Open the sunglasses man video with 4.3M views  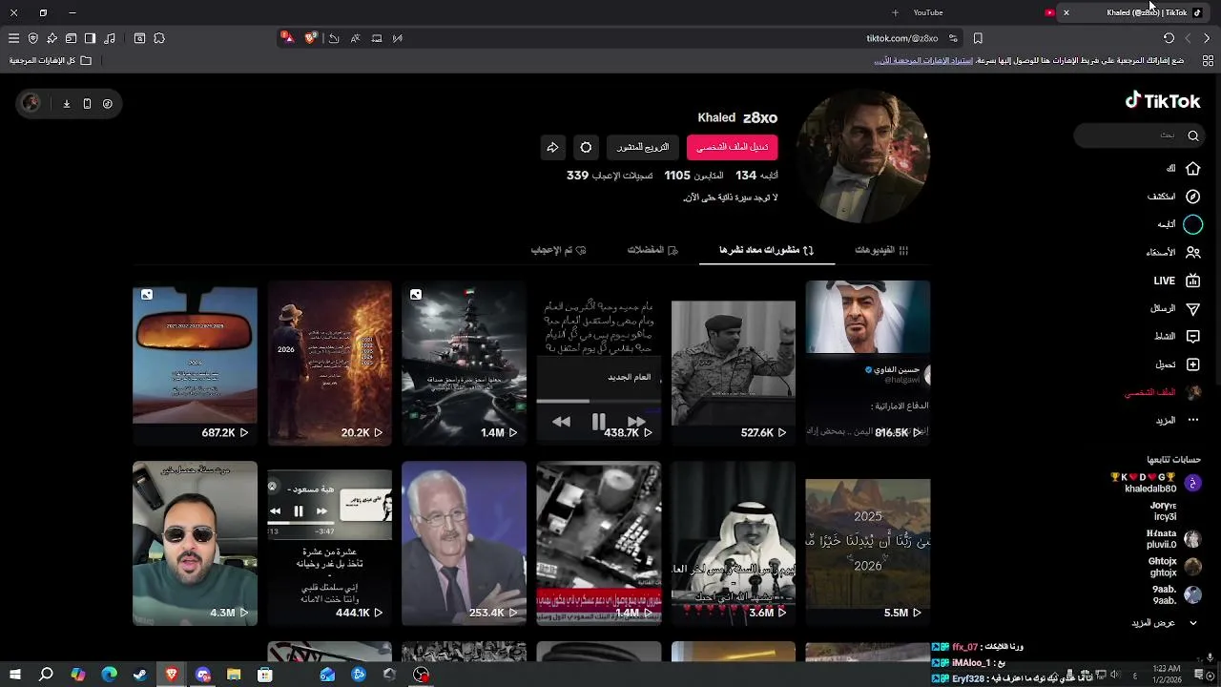point(195,543)
